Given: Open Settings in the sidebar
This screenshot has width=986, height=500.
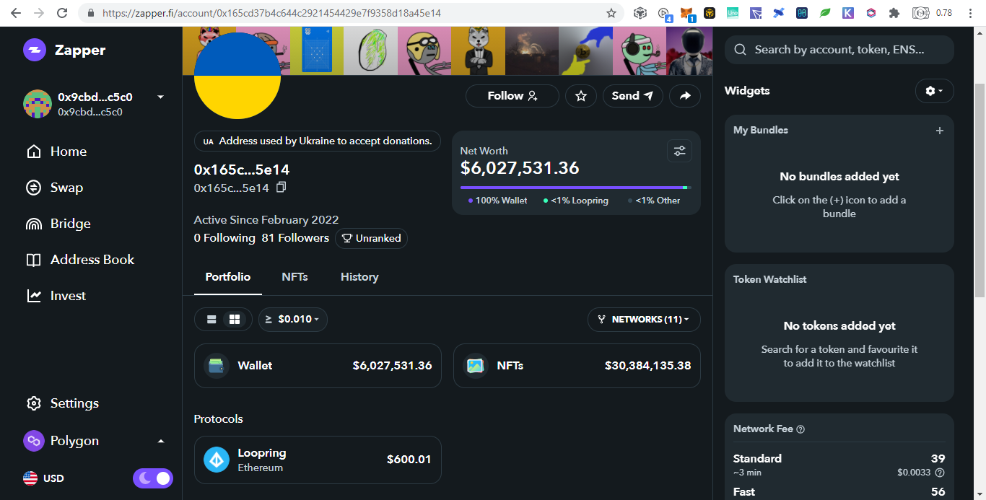Looking at the screenshot, I should pos(63,403).
